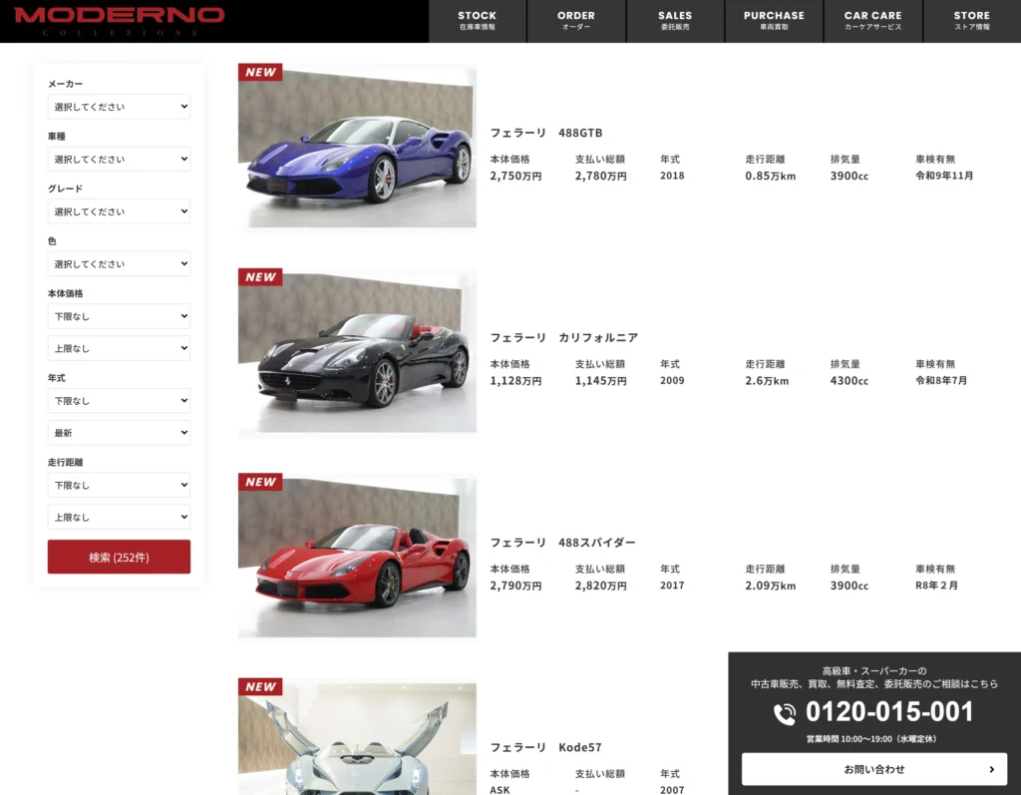Open the 本体価格 lower limit dropdown
The height and width of the screenshot is (795, 1021).
pyautogui.click(x=119, y=316)
